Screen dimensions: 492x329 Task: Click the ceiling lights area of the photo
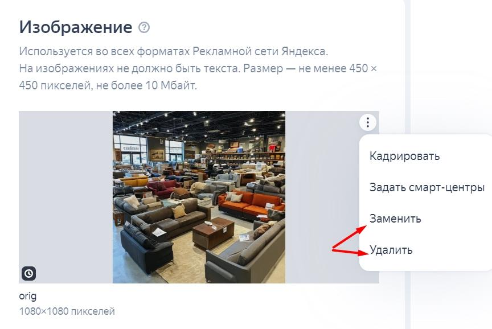[x=199, y=124]
